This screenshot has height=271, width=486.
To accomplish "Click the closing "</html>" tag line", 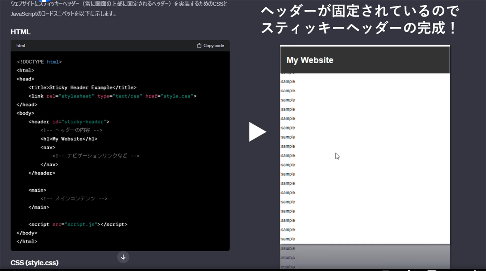I will 27,241.
